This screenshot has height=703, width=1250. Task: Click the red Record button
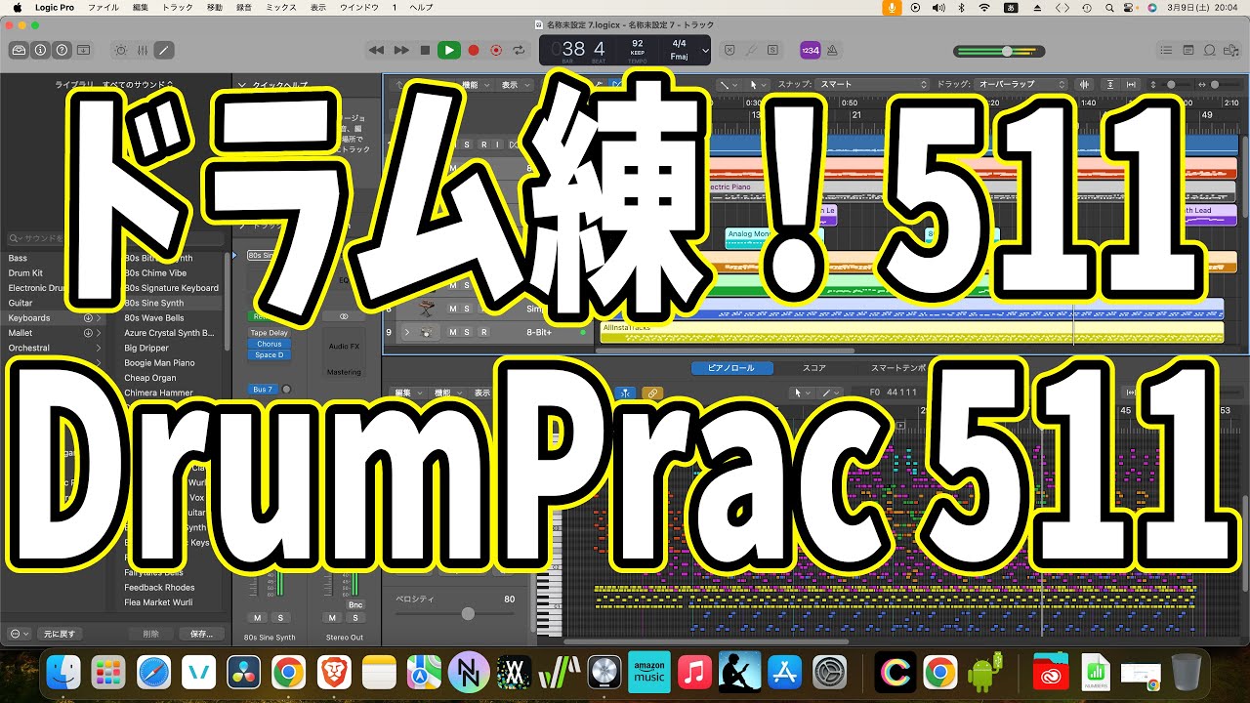click(x=474, y=50)
